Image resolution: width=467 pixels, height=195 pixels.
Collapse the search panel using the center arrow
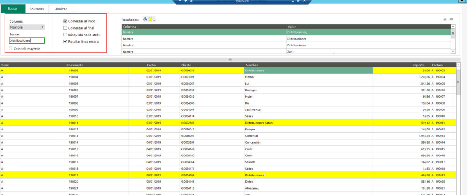click(230, 60)
